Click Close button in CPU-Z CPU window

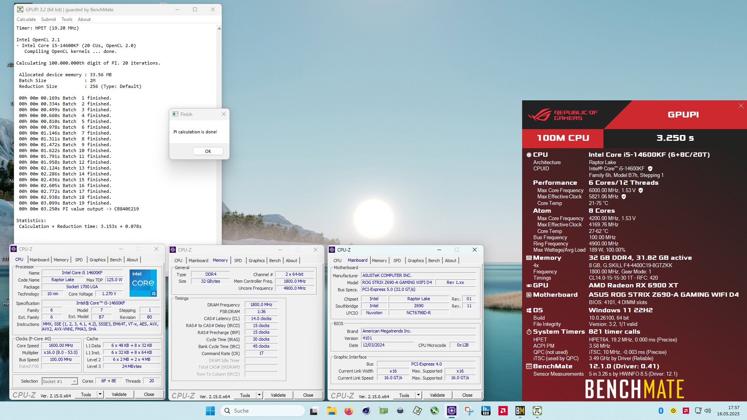(x=149, y=394)
